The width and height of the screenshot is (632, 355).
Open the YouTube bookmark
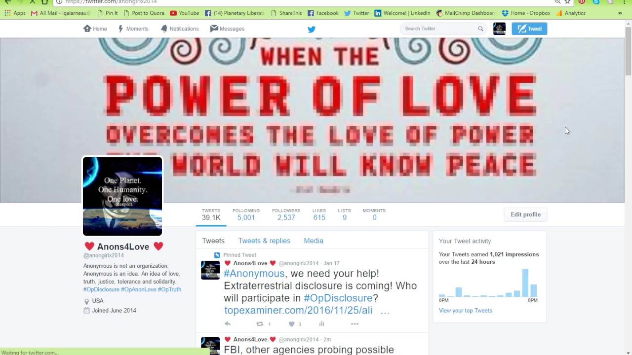pos(184,13)
